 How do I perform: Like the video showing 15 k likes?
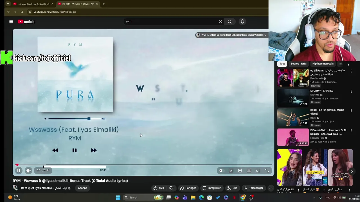tap(158, 188)
